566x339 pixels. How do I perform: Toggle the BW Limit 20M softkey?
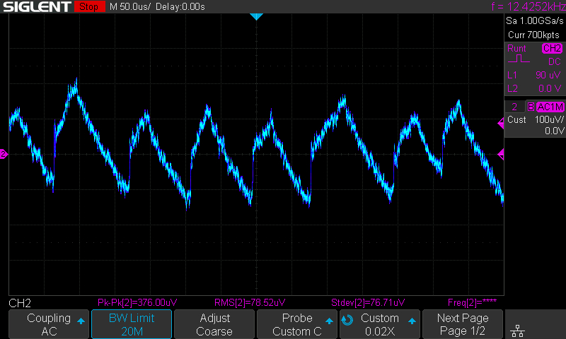click(x=132, y=324)
